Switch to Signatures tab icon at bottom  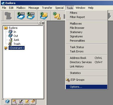tap(21, 101)
